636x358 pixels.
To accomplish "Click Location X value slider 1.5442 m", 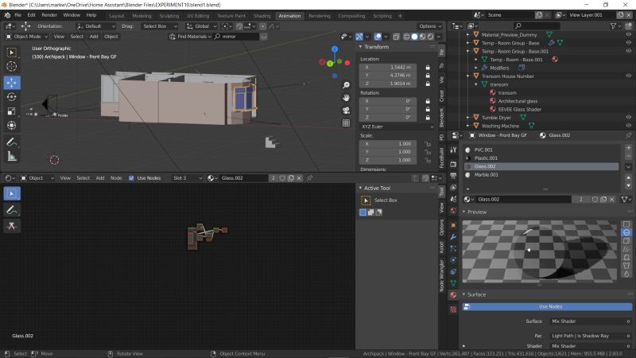I will click(x=388, y=68).
